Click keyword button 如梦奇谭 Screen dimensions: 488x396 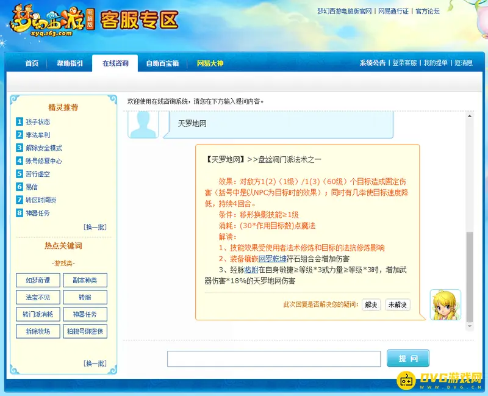pyautogui.click(x=38, y=280)
